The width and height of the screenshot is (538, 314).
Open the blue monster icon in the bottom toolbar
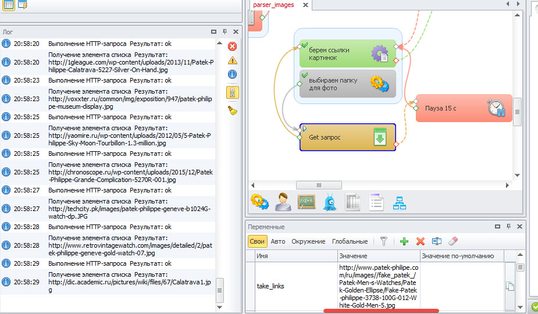(x=330, y=202)
